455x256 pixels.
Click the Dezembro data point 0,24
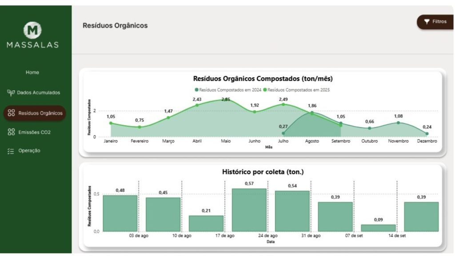427,134
